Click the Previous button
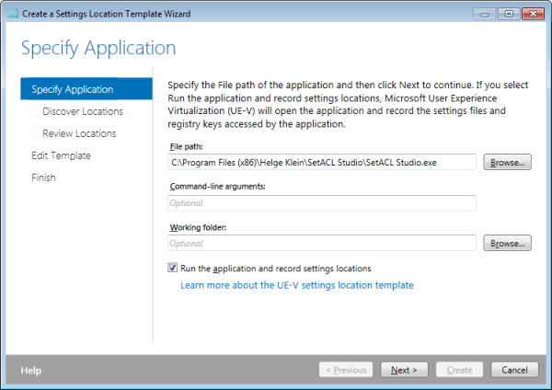This screenshot has width=552, height=390. [x=346, y=370]
